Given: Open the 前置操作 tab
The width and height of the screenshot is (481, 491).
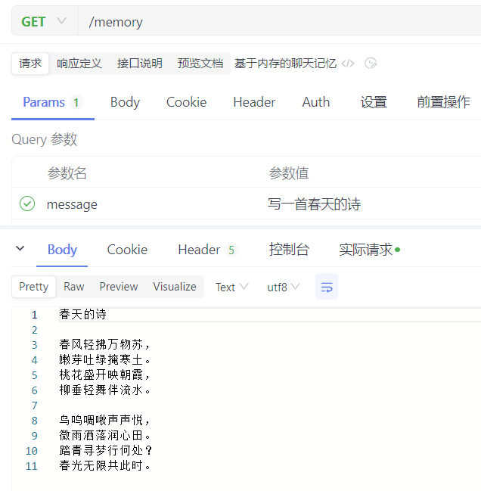Looking at the screenshot, I should point(443,102).
